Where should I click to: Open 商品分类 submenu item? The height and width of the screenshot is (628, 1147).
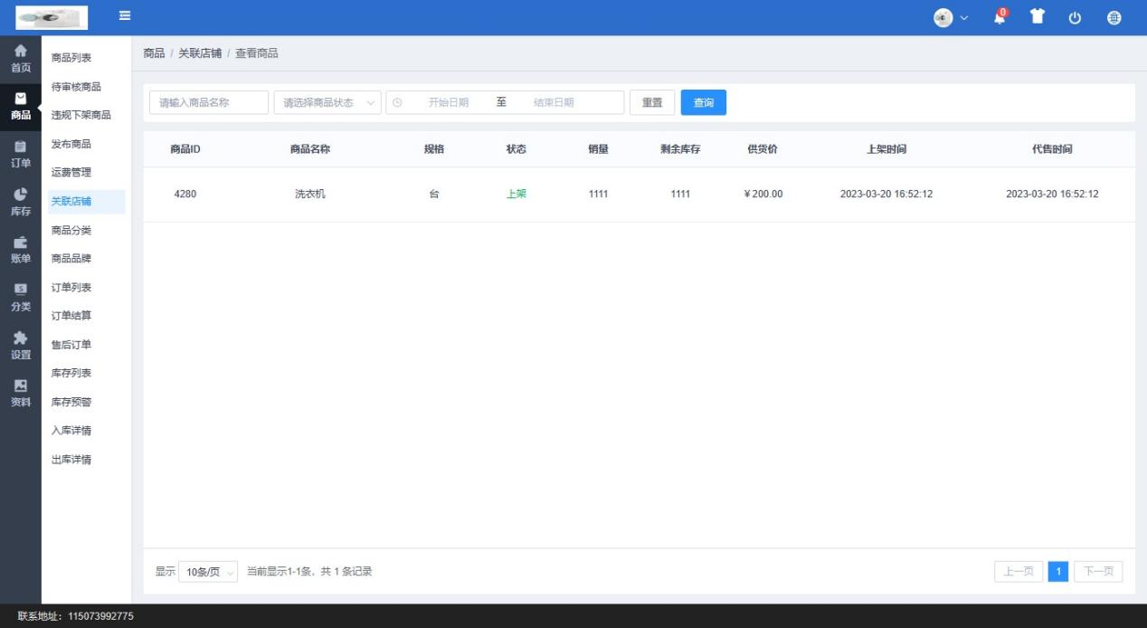pos(71,230)
